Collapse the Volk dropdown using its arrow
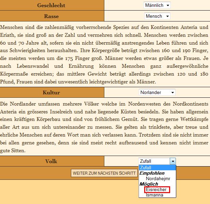Screen dimensions: 210x204 pyautogui.click(x=173, y=161)
